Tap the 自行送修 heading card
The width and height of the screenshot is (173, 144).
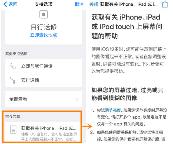(x=44, y=27)
